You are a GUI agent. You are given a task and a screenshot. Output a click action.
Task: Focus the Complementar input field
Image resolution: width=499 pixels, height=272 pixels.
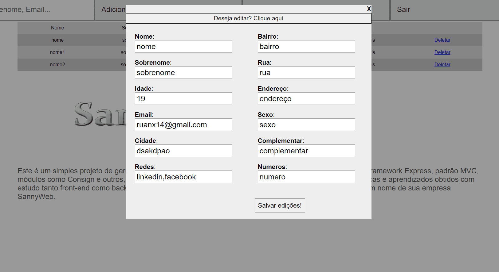[x=306, y=151]
